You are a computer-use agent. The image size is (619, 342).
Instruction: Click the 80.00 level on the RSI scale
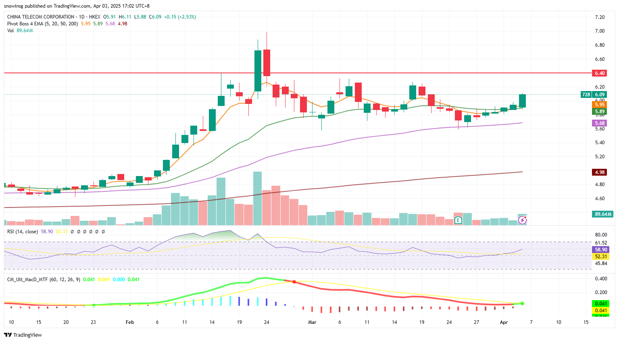pyautogui.click(x=601, y=235)
